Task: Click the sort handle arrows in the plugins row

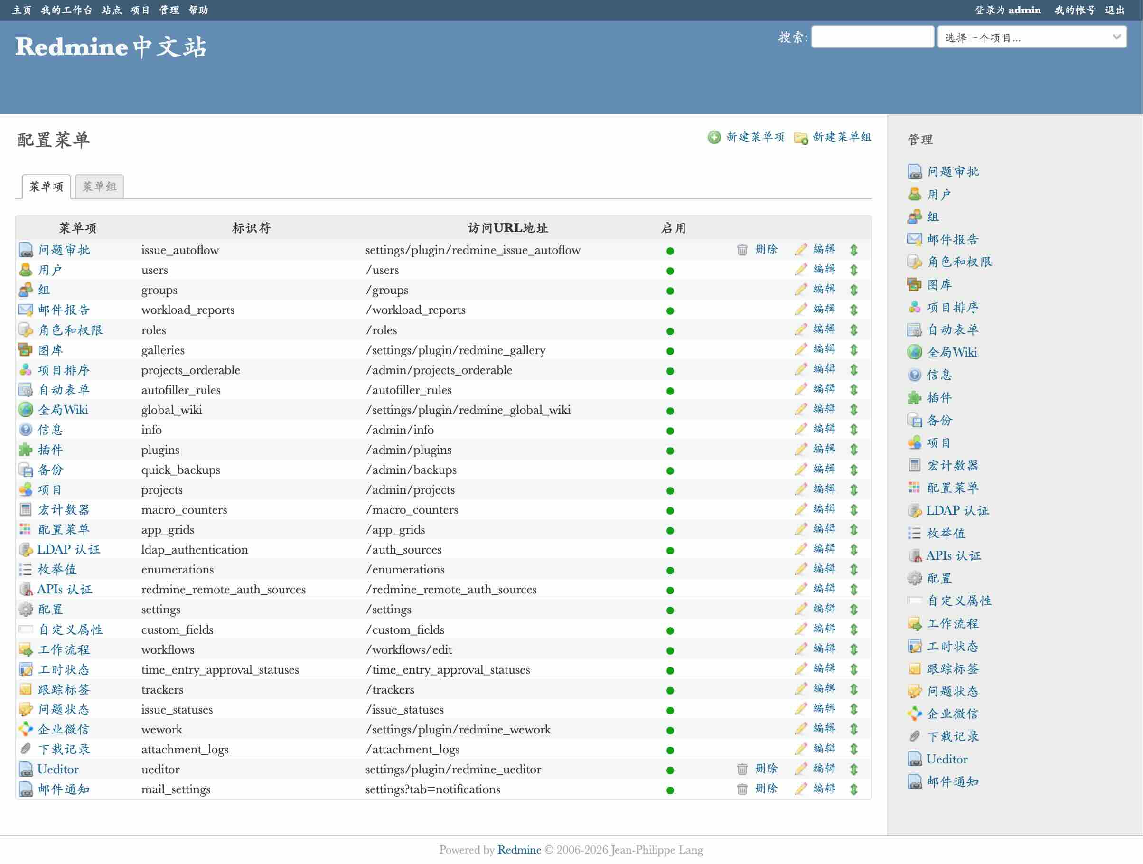Action: [x=853, y=450]
